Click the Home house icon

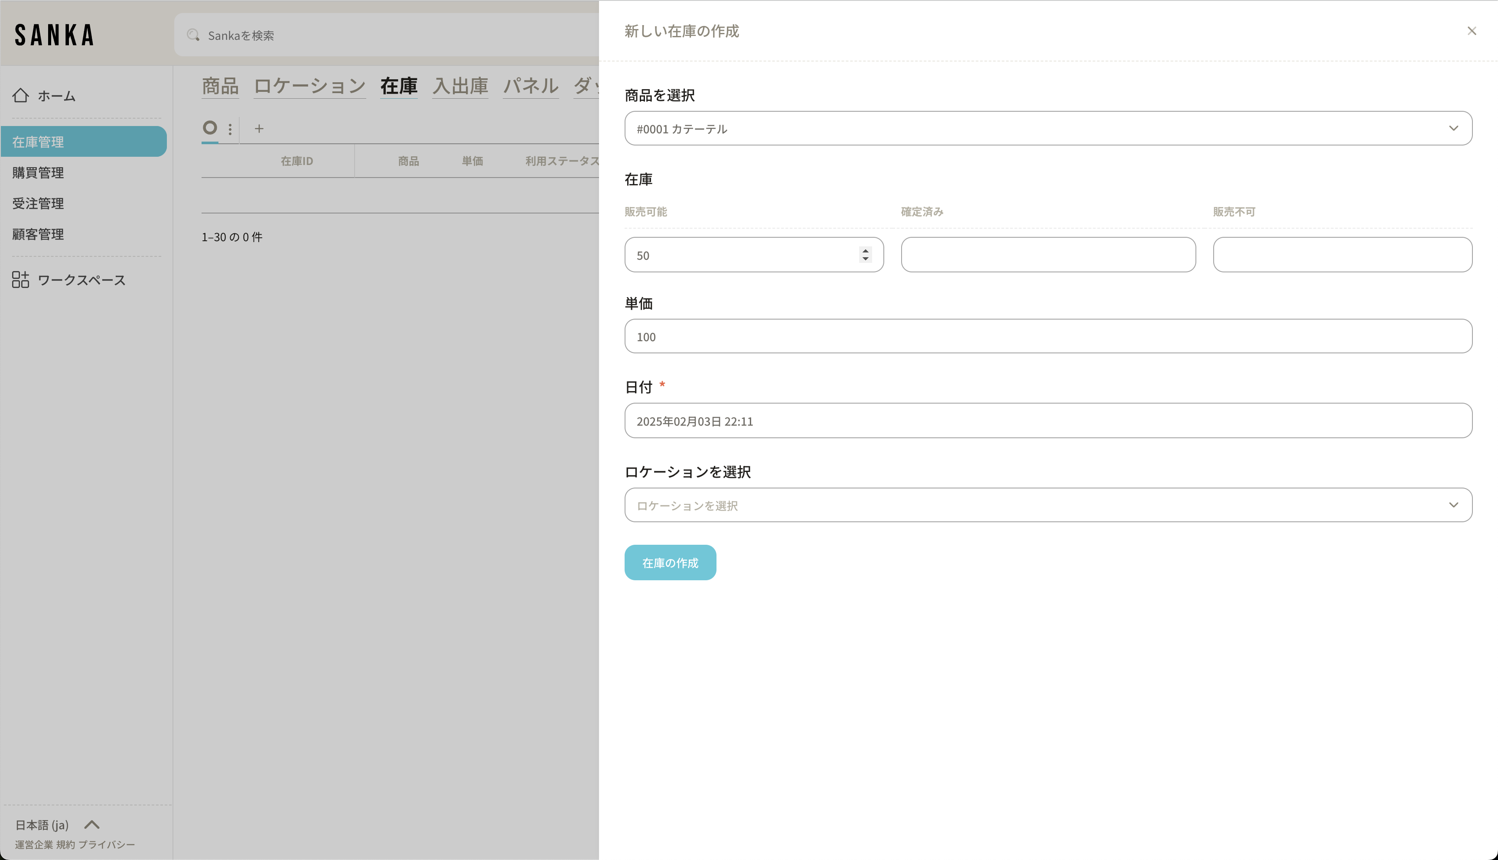click(x=20, y=95)
